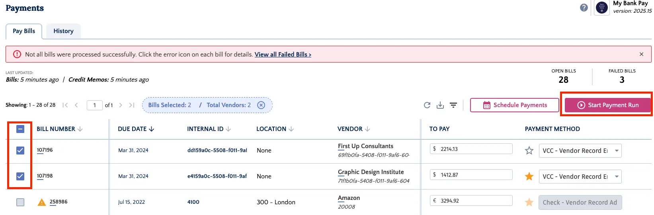This screenshot has height=215, width=654.
Task: Clear the Bills Selected chip
Action: click(x=261, y=105)
